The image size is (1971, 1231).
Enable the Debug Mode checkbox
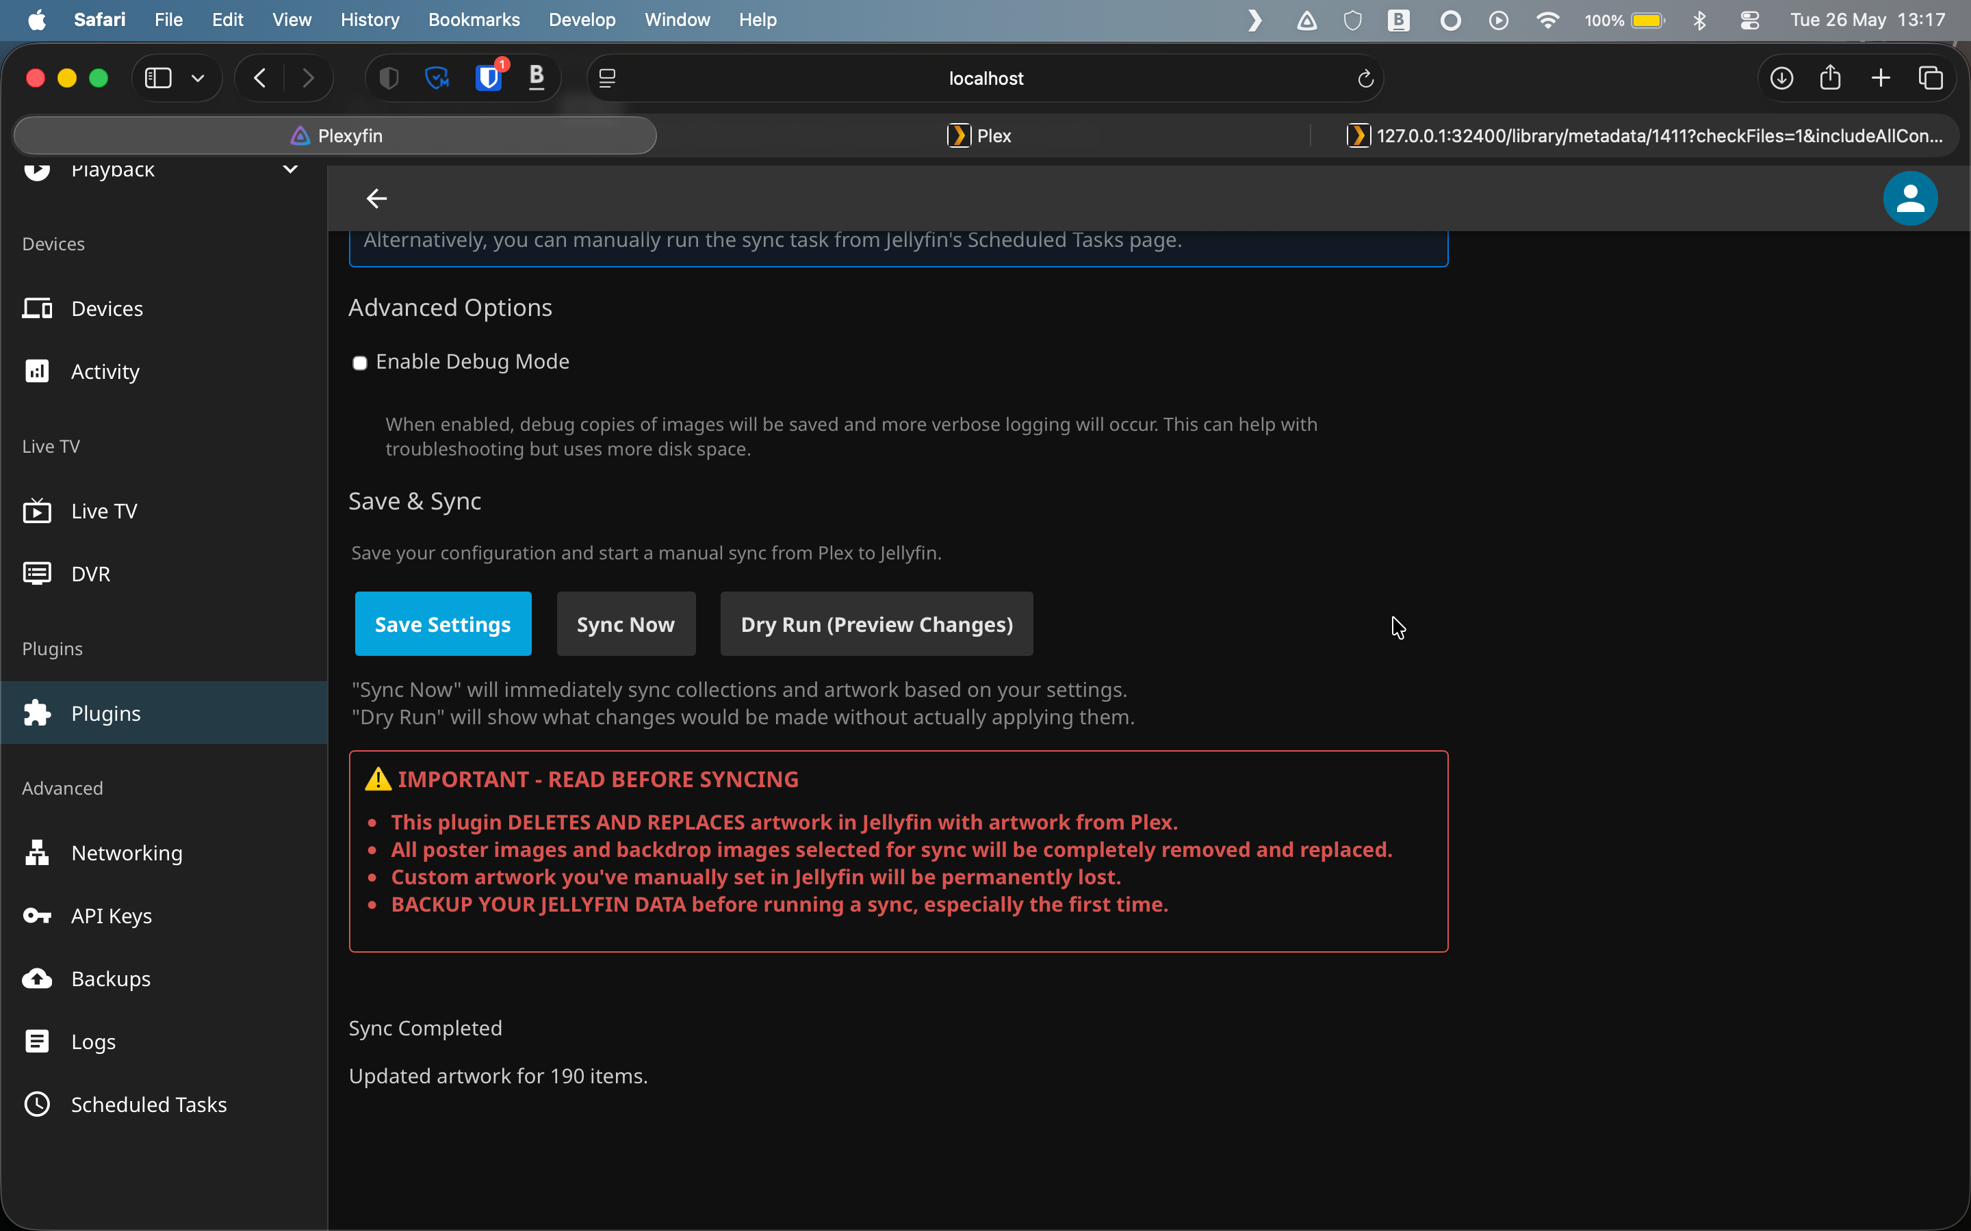click(359, 362)
